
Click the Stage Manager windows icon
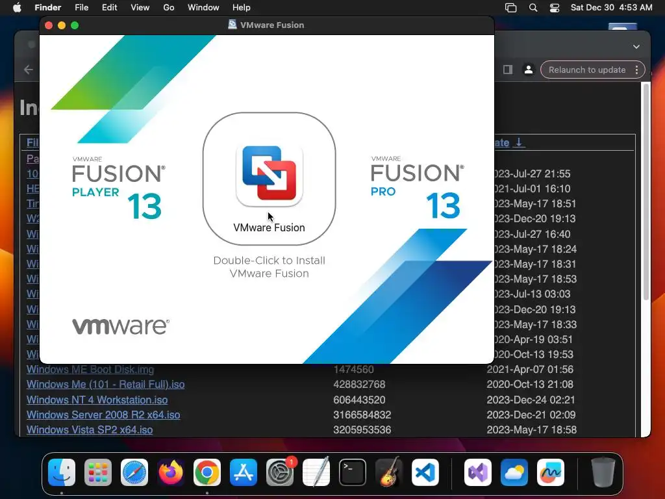(x=511, y=8)
